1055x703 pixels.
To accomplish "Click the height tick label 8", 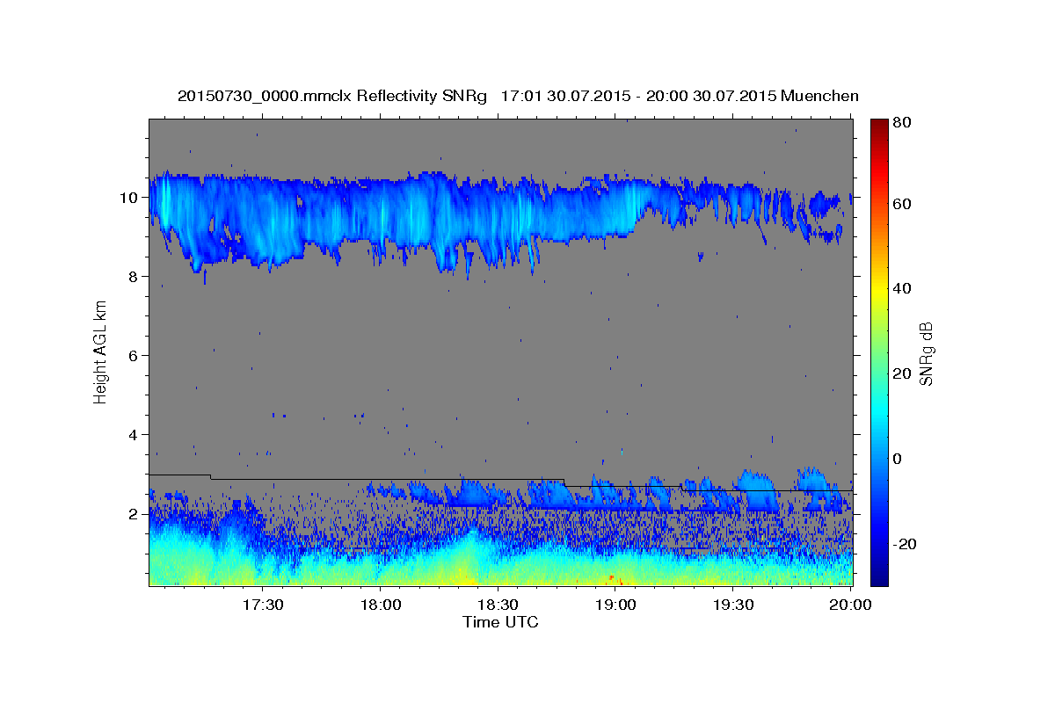I will point(135,276).
